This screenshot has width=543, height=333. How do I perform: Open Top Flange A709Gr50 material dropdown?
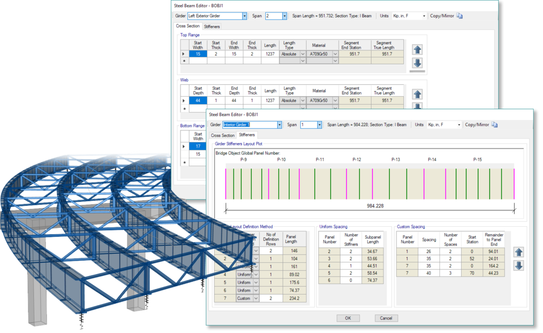tap(337, 54)
